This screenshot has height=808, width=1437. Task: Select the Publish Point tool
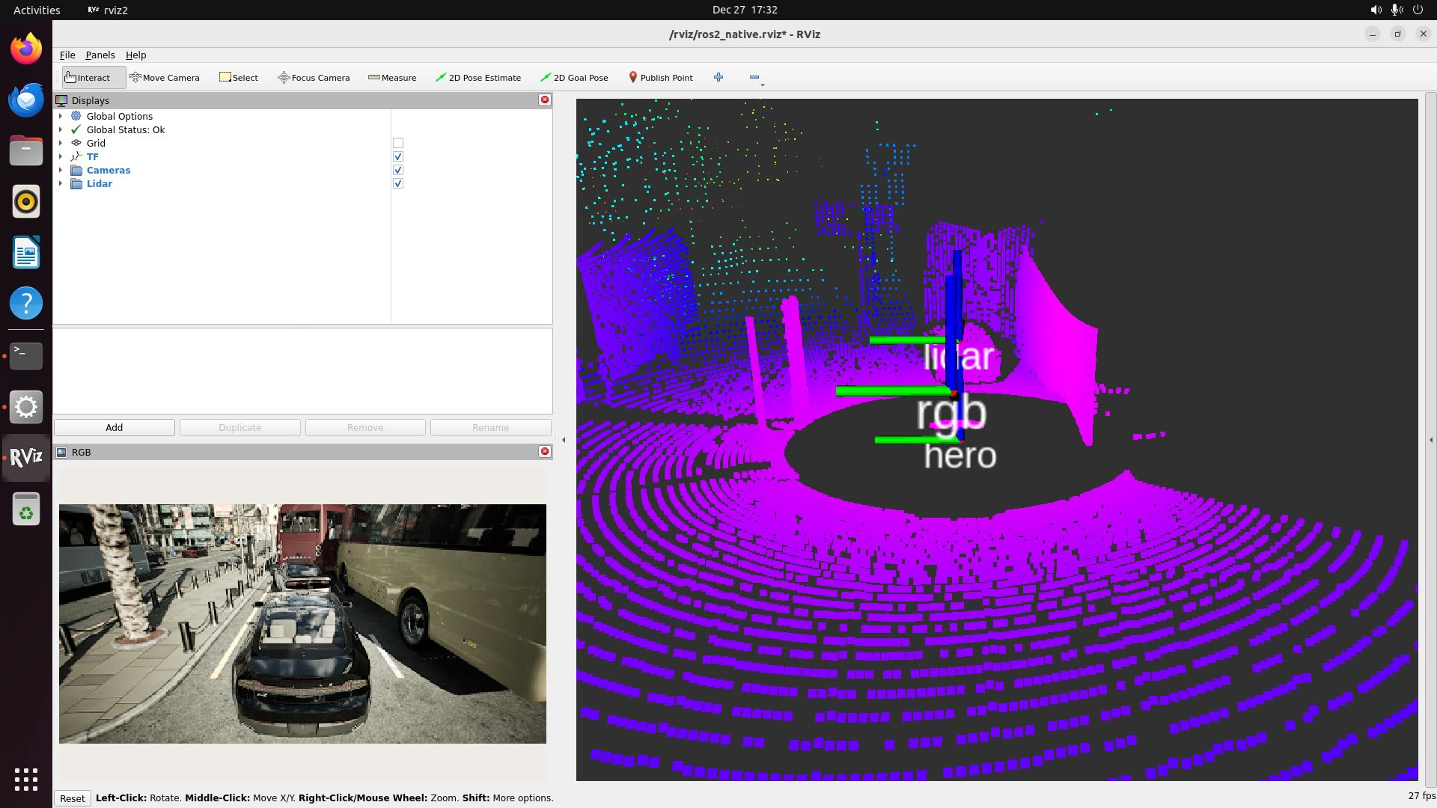point(661,77)
